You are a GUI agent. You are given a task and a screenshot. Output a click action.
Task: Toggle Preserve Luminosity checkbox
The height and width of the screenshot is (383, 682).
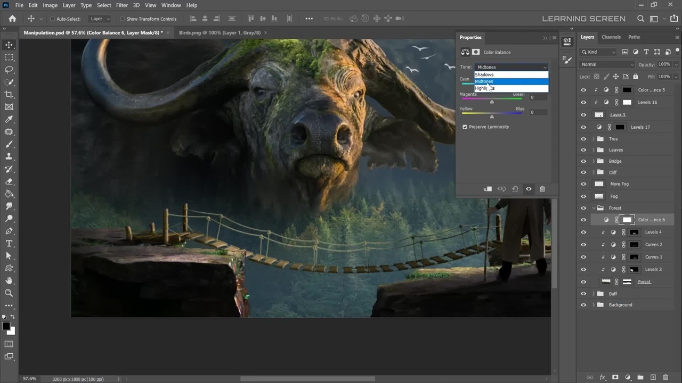coord(465,127)
